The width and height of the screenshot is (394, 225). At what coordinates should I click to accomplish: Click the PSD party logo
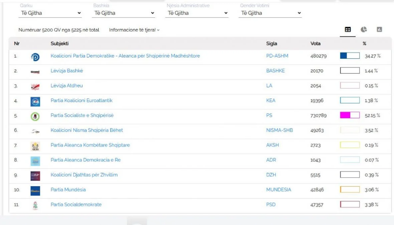(x=35, y=205)
